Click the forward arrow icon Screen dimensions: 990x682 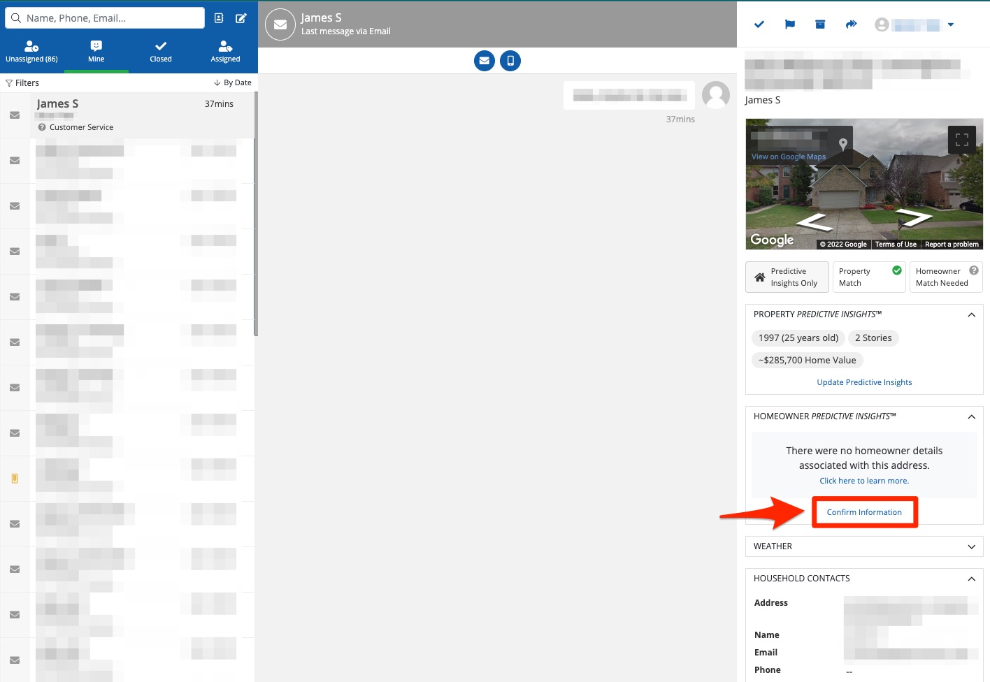coord(851,24)
